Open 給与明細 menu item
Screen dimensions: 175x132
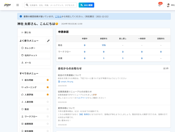[35, 80]
